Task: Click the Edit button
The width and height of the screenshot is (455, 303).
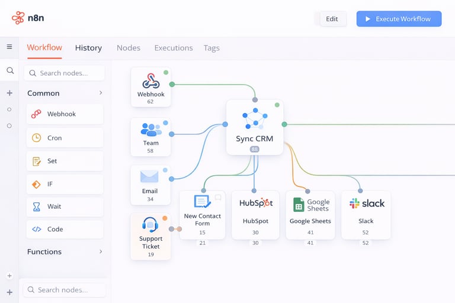Action: 332,19
